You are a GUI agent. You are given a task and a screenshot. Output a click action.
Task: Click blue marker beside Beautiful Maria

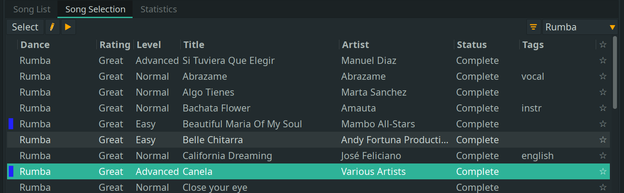[x=11, y=124]
